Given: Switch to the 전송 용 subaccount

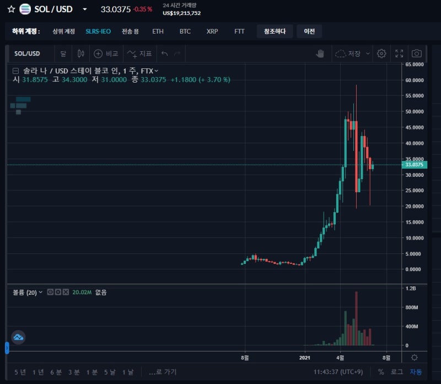Looking at the screenshot, I should (130, 31).
